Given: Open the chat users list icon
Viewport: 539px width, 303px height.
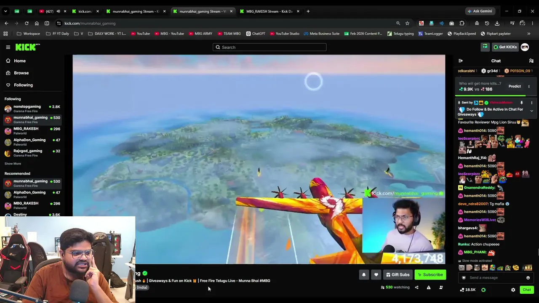Looking at the screenshot, I should click(531, 61).
